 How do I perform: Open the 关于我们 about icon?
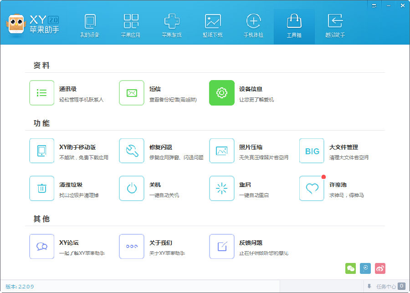[132, 247]
